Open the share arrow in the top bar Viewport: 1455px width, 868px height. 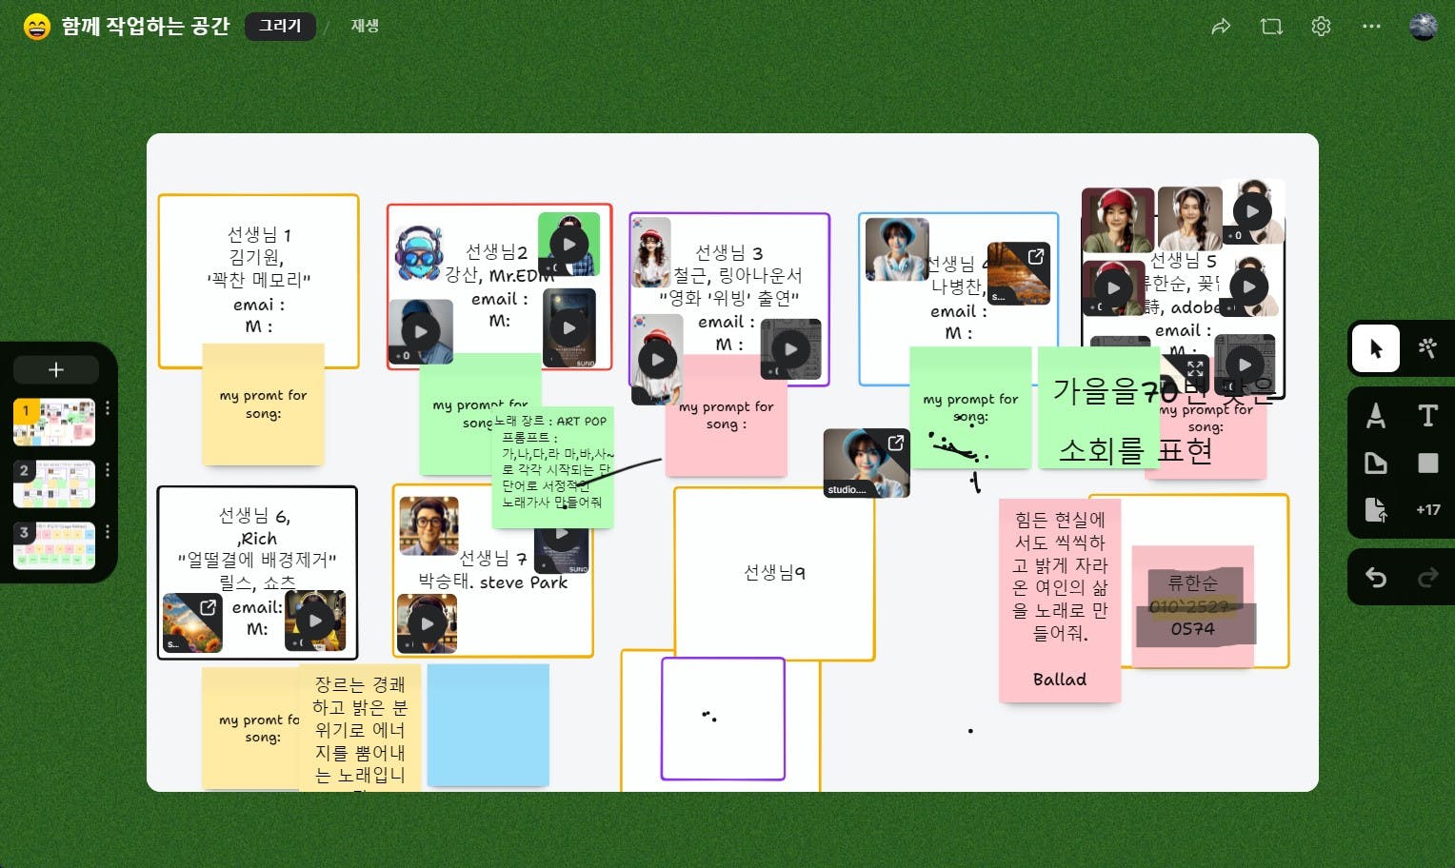1221,27
